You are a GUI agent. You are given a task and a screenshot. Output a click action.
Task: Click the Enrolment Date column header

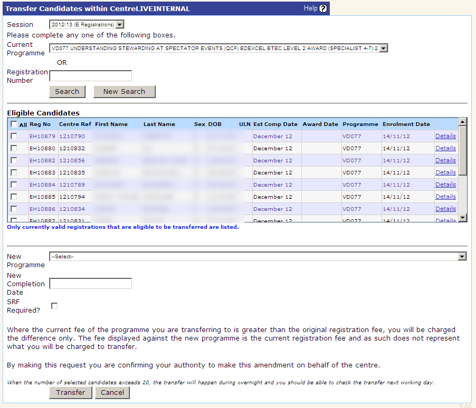(406, 124)
